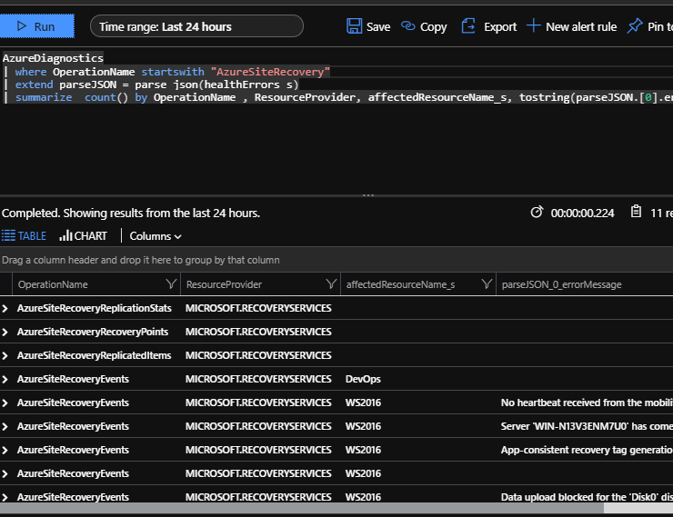673x517 pixels.
Task: Click the New alert rule label
Action: (581, 27)
